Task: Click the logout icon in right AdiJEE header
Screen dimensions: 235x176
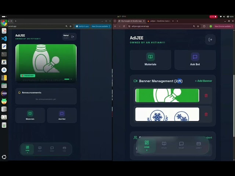Action: tap(210, 40)
